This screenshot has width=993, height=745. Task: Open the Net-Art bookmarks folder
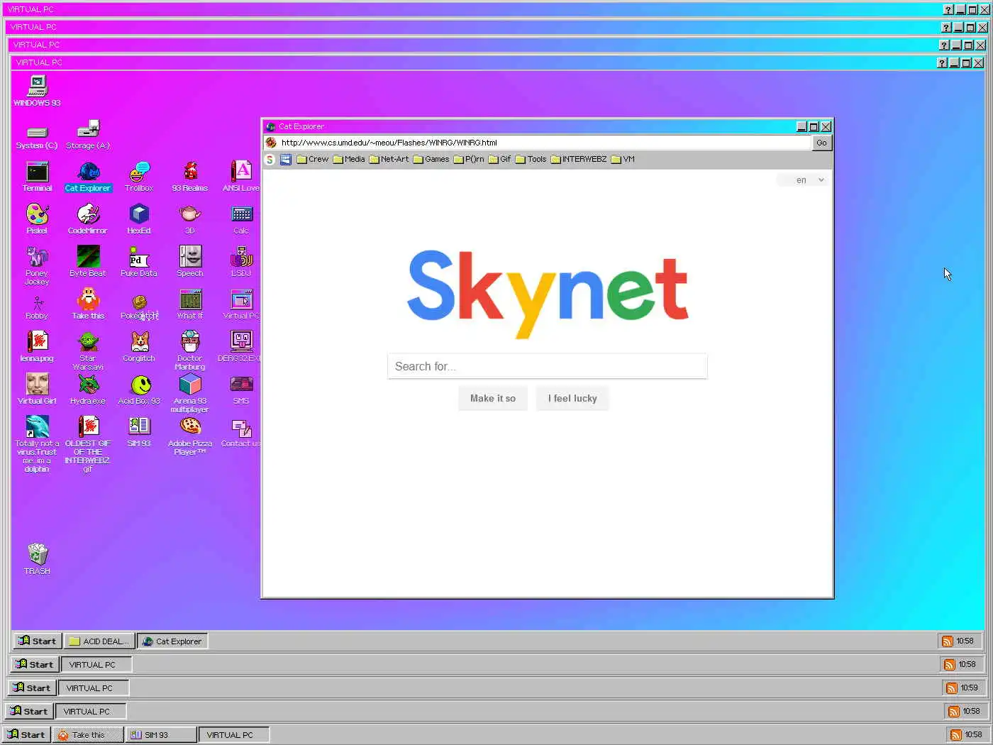[389, 160]
